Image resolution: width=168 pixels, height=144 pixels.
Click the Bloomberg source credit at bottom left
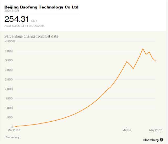[x=13, y=137]
